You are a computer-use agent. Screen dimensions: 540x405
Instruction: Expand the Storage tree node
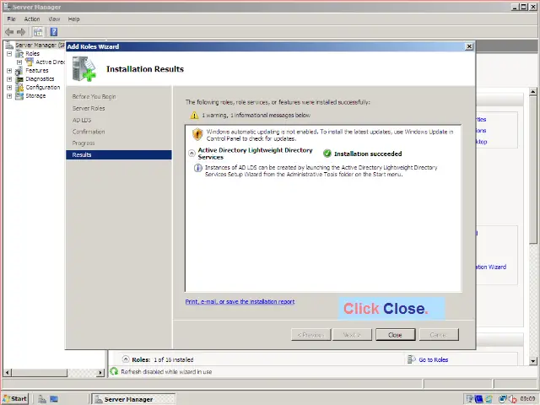click(x=9, y=95)
